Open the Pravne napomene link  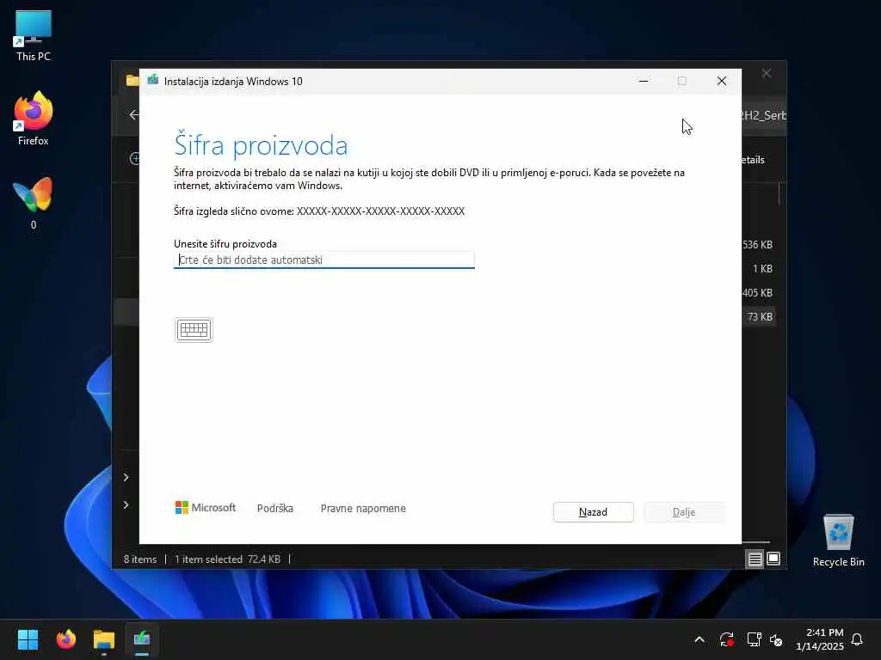(363, 508)
